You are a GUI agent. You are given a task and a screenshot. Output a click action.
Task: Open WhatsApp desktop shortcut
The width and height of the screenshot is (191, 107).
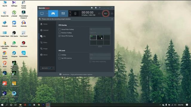coord(14,44)
